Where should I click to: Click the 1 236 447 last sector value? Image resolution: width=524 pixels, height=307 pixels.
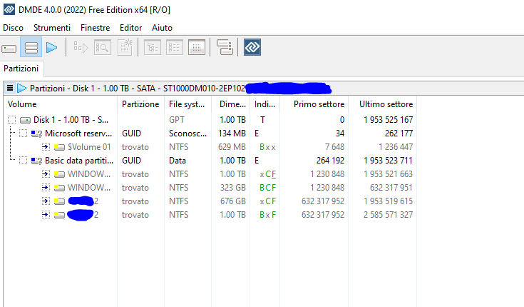click(x=396, y=147)
